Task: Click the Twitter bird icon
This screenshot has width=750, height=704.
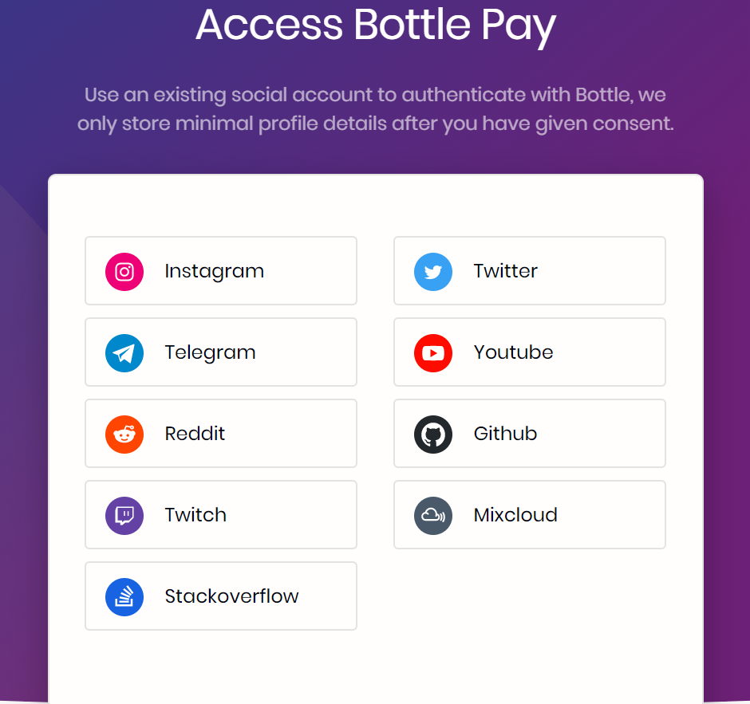Action: point(433,271)
